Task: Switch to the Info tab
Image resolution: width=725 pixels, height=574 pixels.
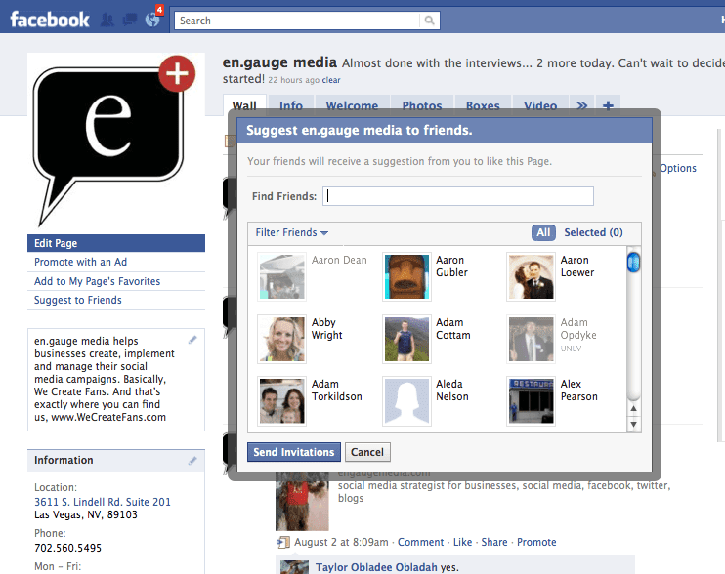Action: coord(291,105)
